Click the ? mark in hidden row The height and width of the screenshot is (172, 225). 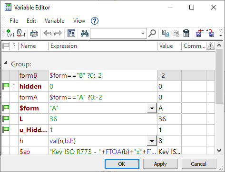[14, 86]
